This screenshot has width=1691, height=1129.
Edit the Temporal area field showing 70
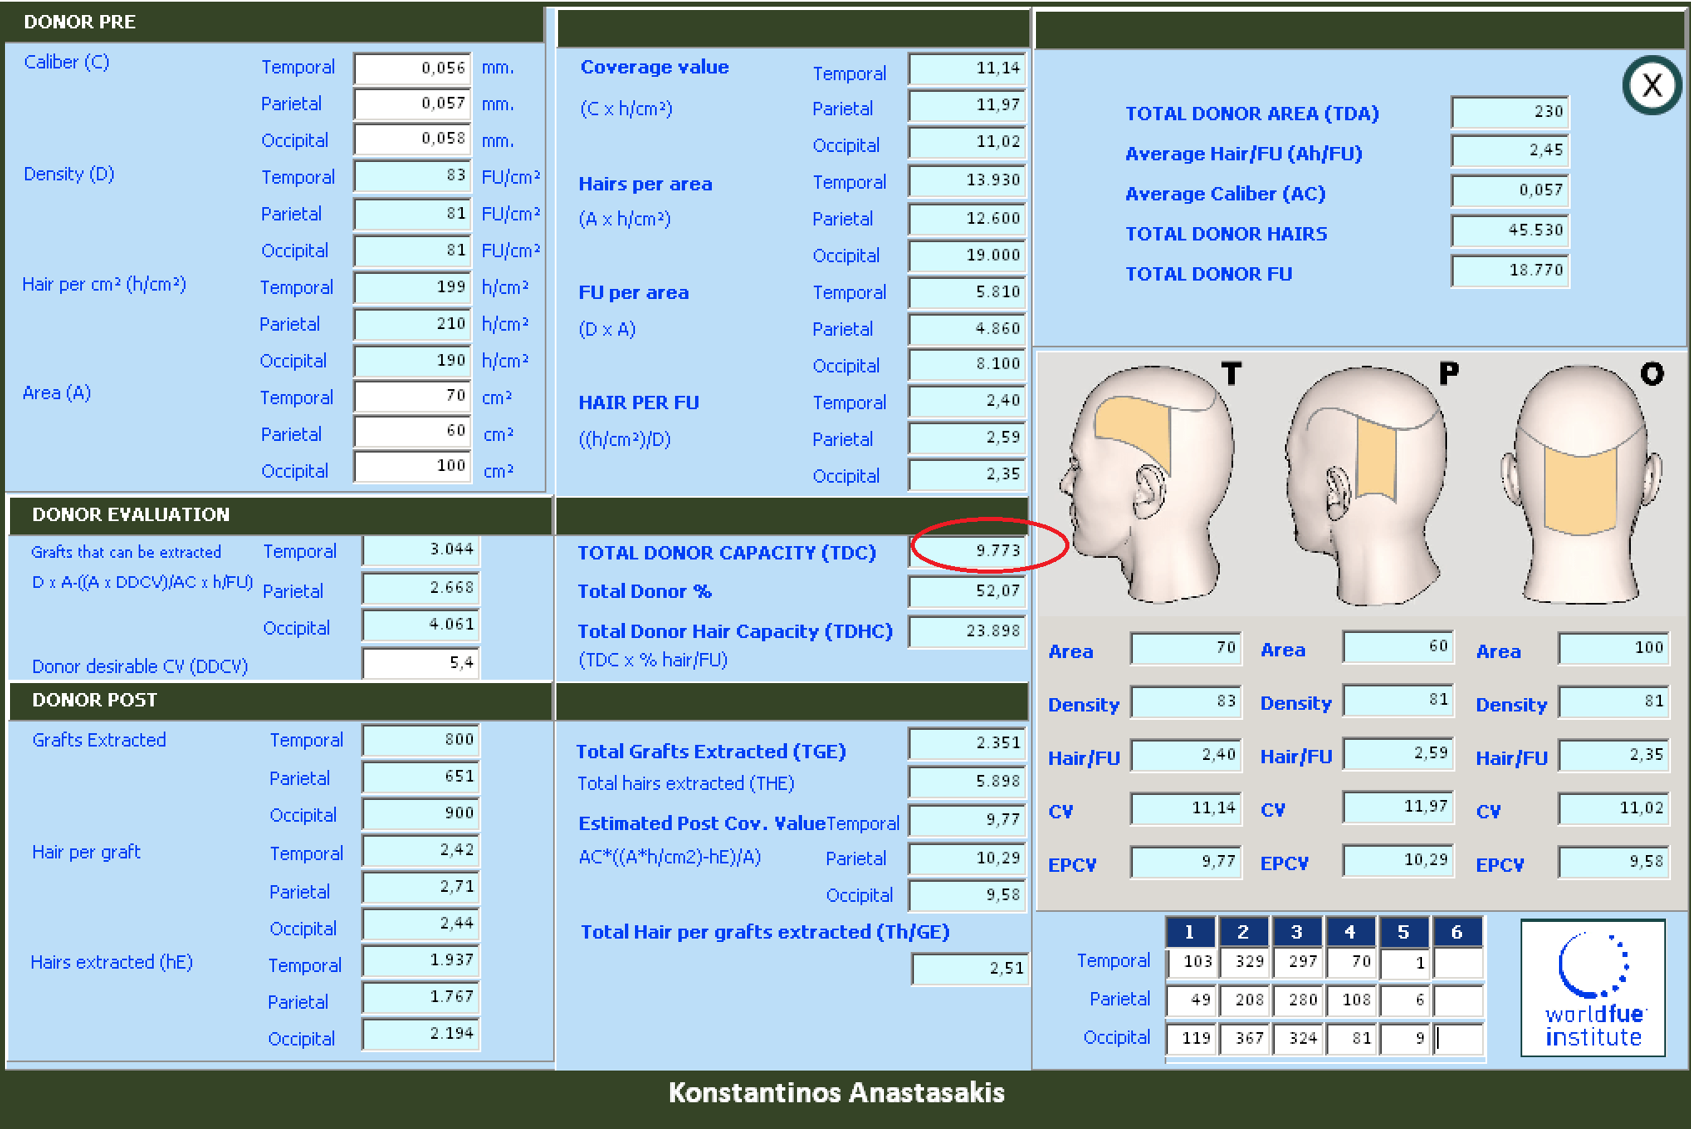(413, 396)
